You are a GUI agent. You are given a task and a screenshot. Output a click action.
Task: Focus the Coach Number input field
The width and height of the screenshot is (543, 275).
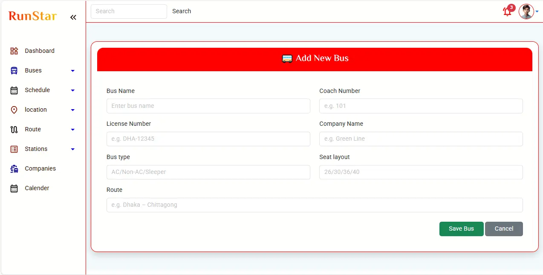coord(421,106)
